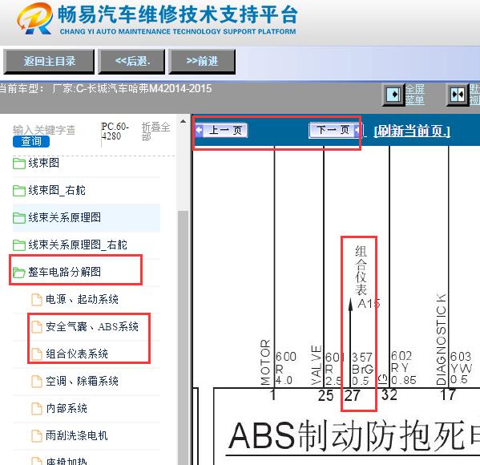
Task: Collapse the 整车电路分解图 folder
Action: click(64, 272)
